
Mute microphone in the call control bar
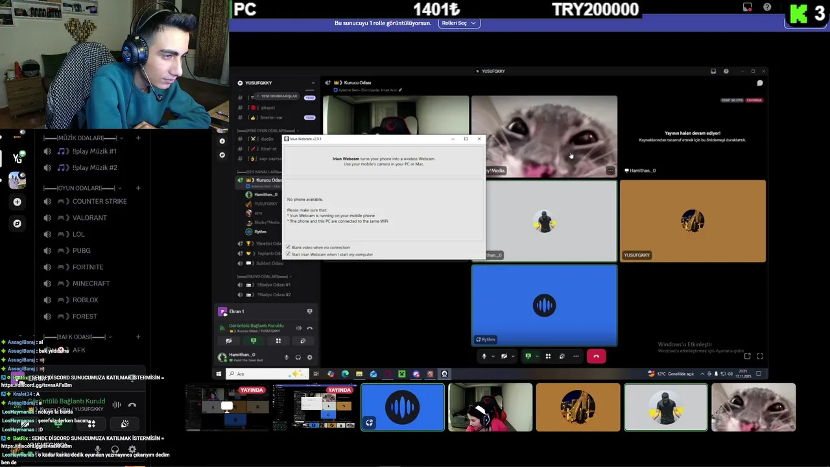point(484,356)
